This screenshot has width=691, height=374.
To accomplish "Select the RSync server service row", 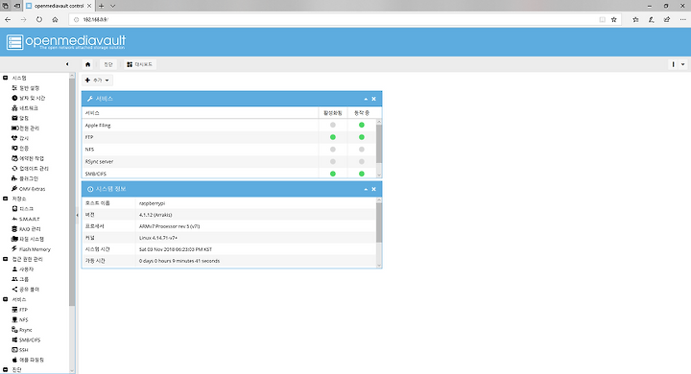I will coord(229,162).
